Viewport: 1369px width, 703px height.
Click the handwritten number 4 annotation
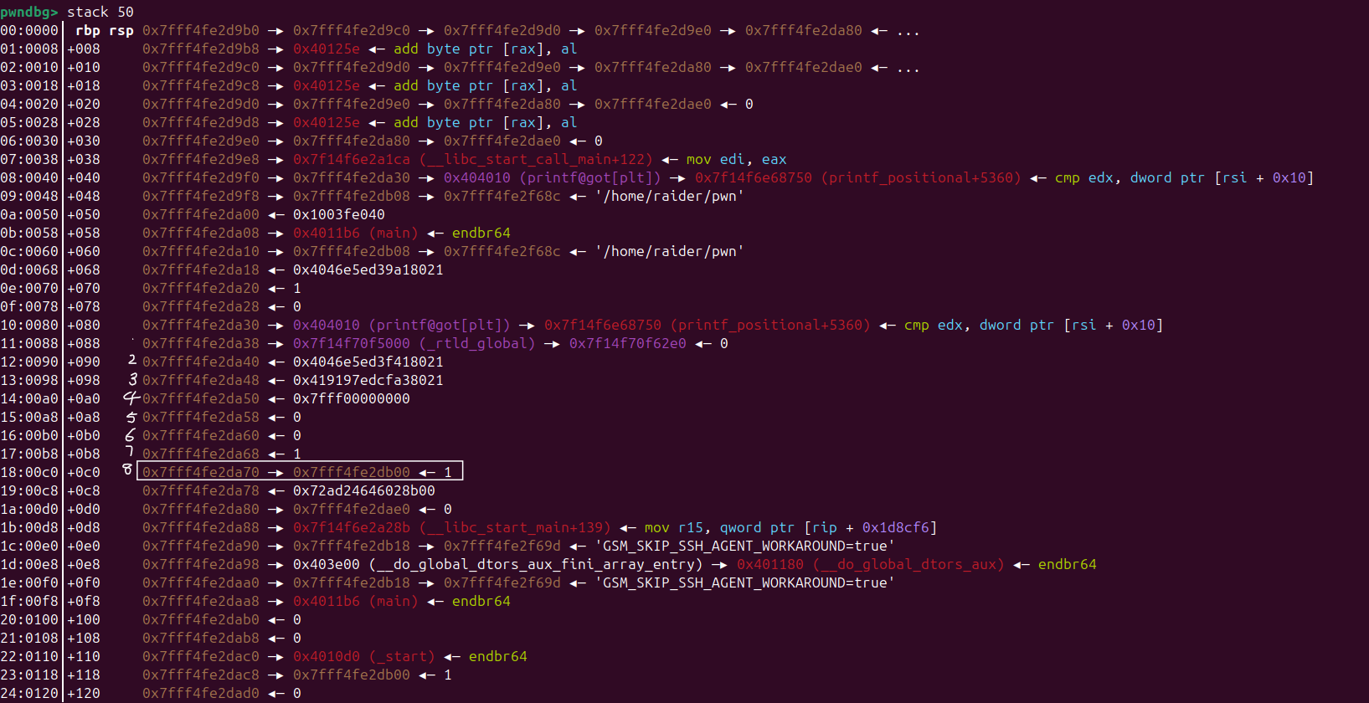point(131,398)
